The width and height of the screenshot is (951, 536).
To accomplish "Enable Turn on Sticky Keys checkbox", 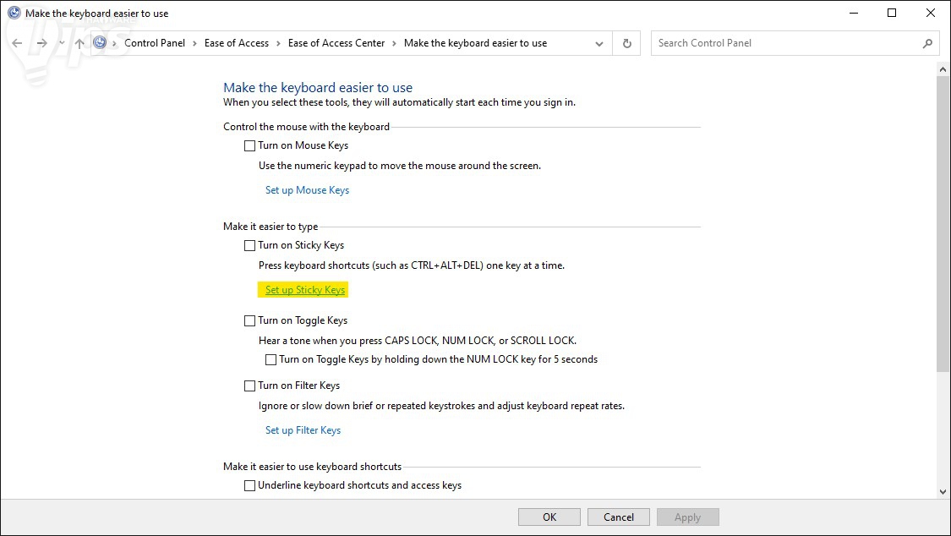I will [249, 245].
